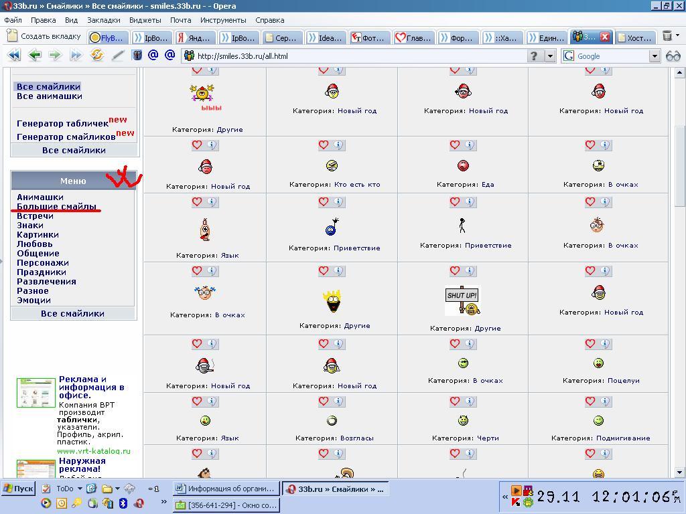Toggle the heart on the Поцелуи smiley

point(590,343)
